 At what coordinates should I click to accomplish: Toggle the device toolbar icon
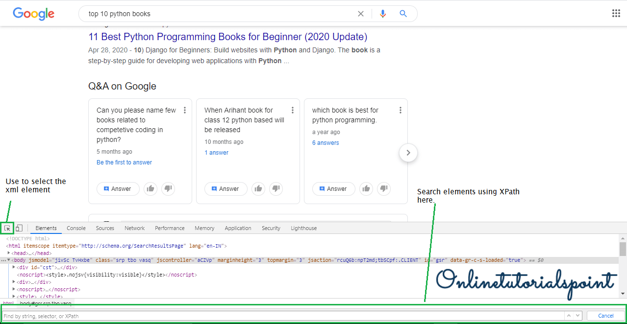pos(19,228)
